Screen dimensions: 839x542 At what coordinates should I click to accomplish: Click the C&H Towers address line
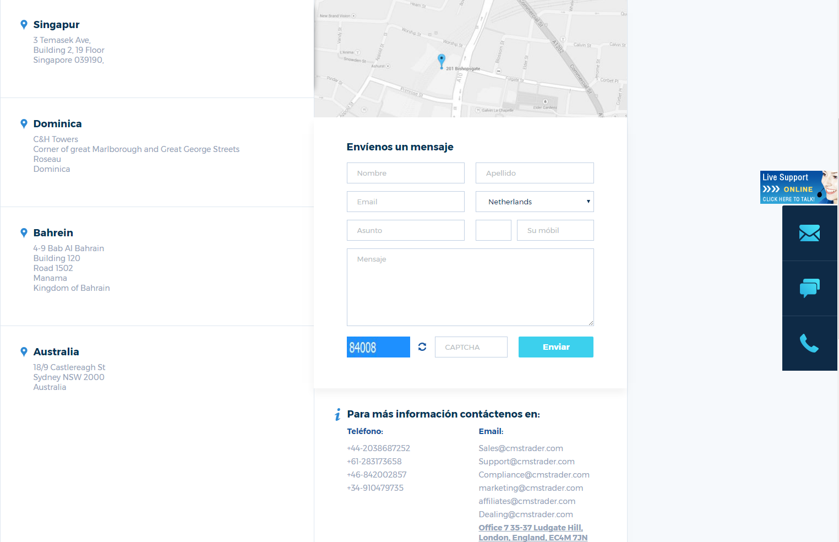click(56, 139)
